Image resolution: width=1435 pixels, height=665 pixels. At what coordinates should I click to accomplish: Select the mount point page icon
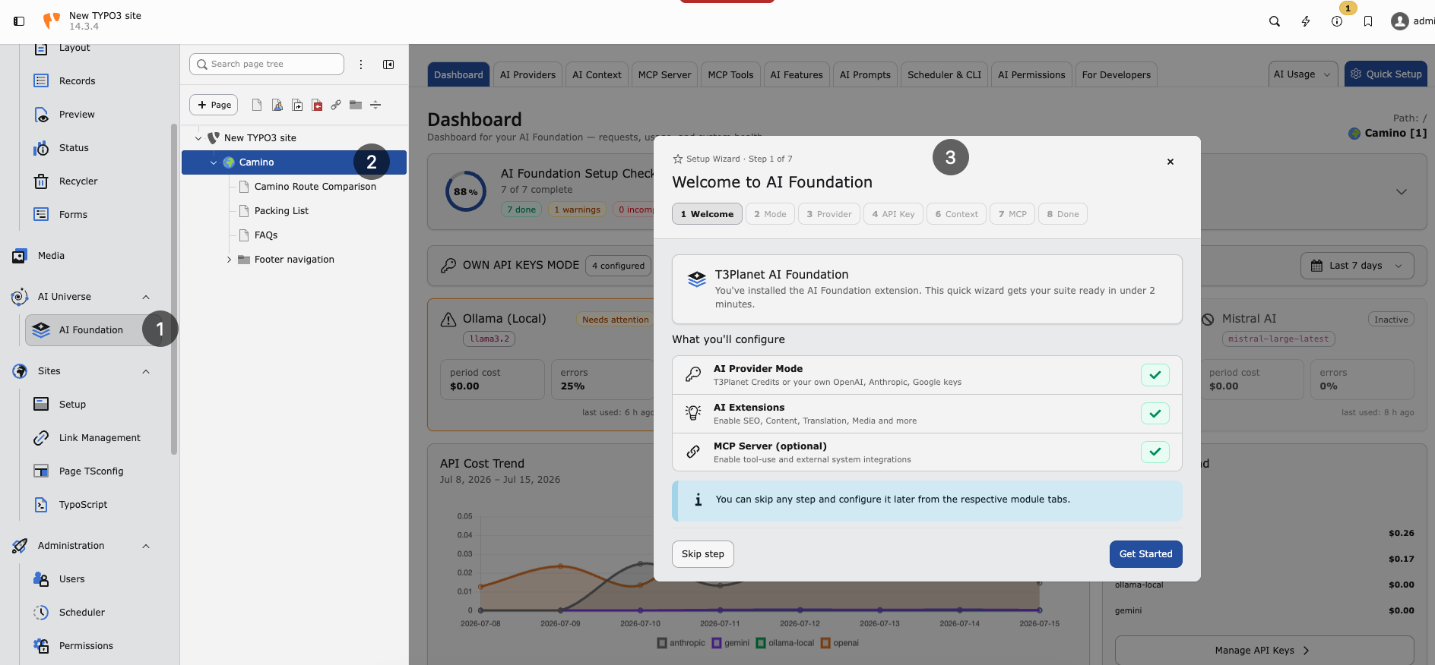[317, 105]
